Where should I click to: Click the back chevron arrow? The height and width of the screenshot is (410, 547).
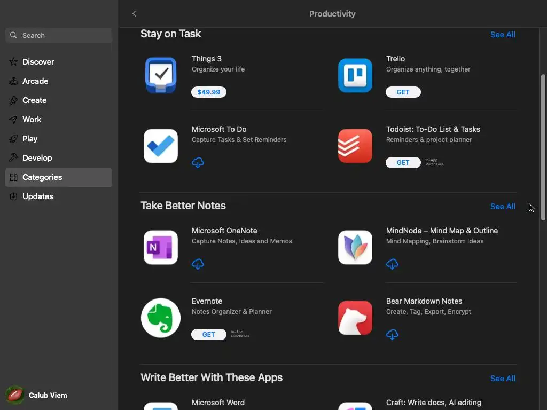point(134,13)
